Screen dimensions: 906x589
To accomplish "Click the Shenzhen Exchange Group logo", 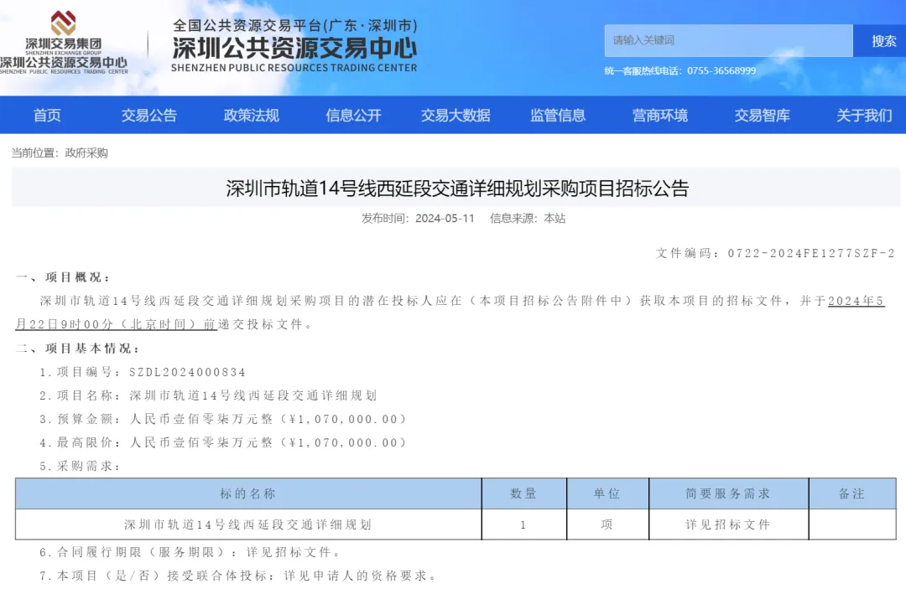I will 64,42.
